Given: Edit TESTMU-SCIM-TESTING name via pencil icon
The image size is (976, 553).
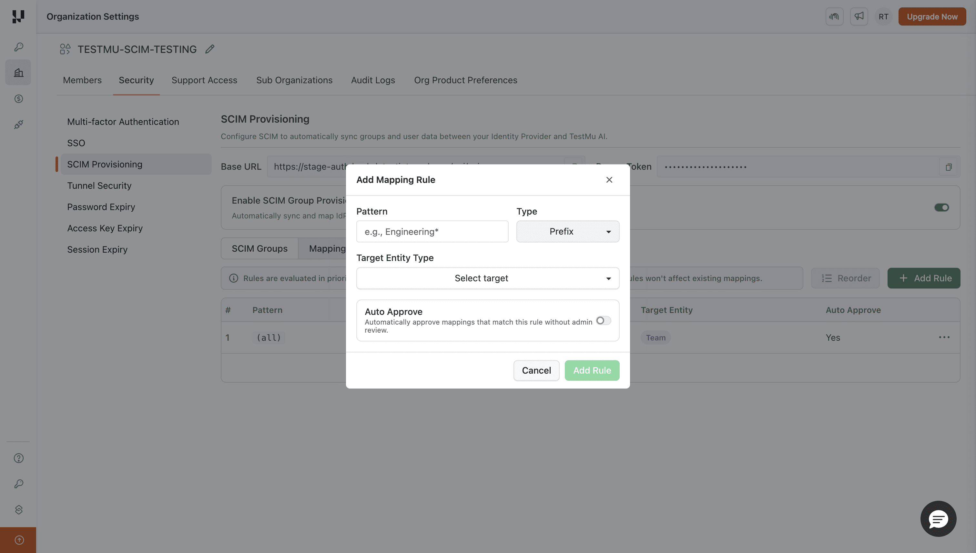Looking at the screenshot, I should pyautogui.click(x=210, y=49).
